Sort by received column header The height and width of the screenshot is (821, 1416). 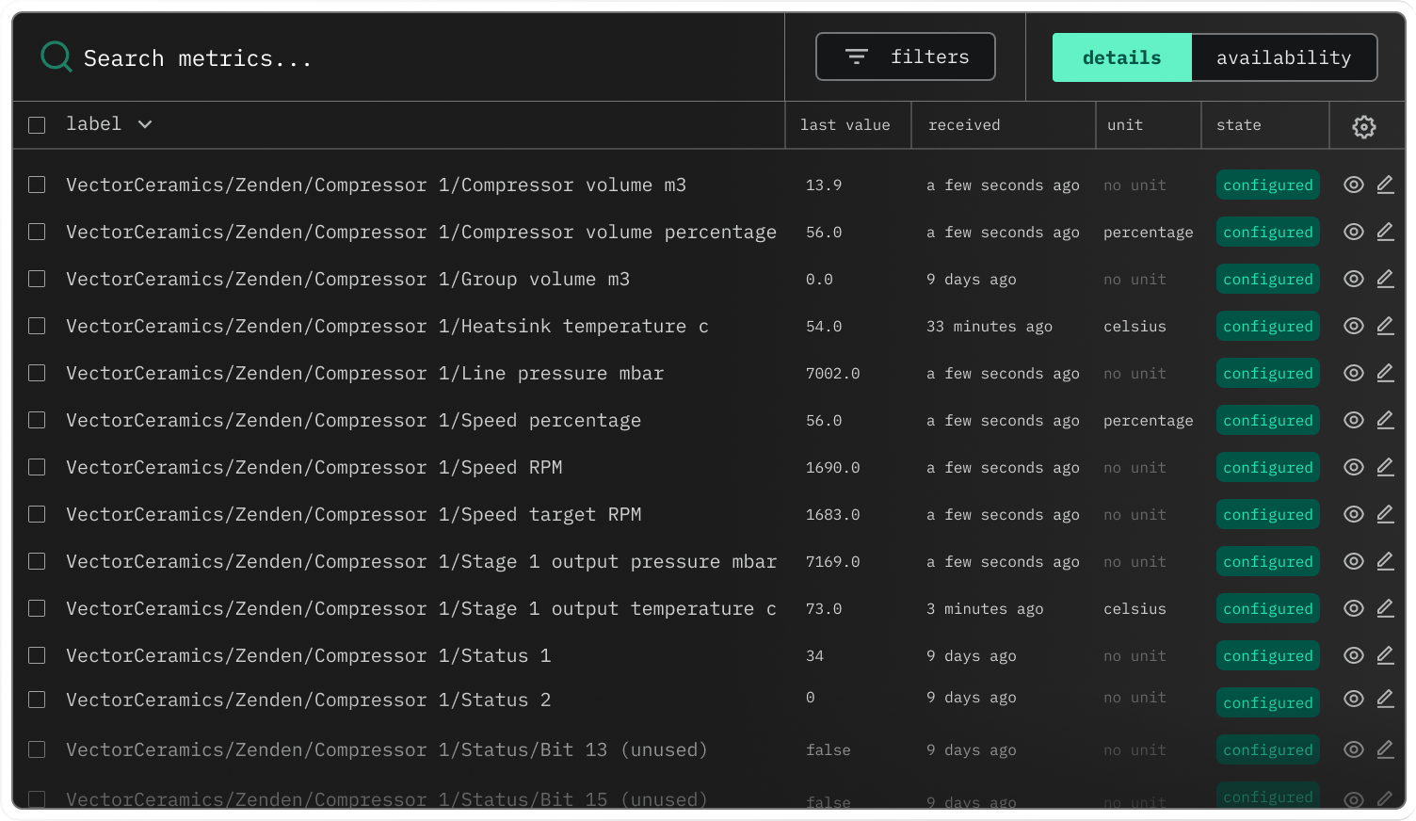click(964, 125)
